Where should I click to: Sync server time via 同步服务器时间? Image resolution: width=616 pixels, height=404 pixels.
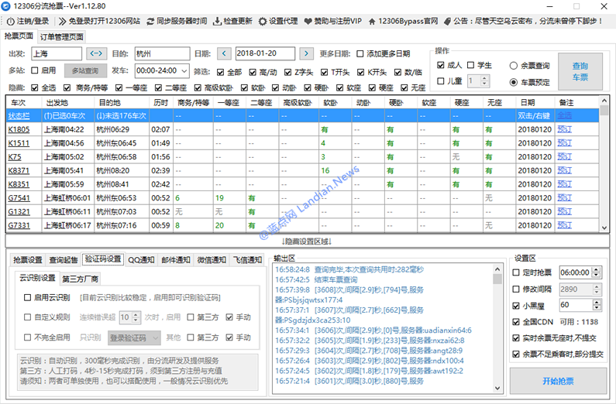[177, 21]
